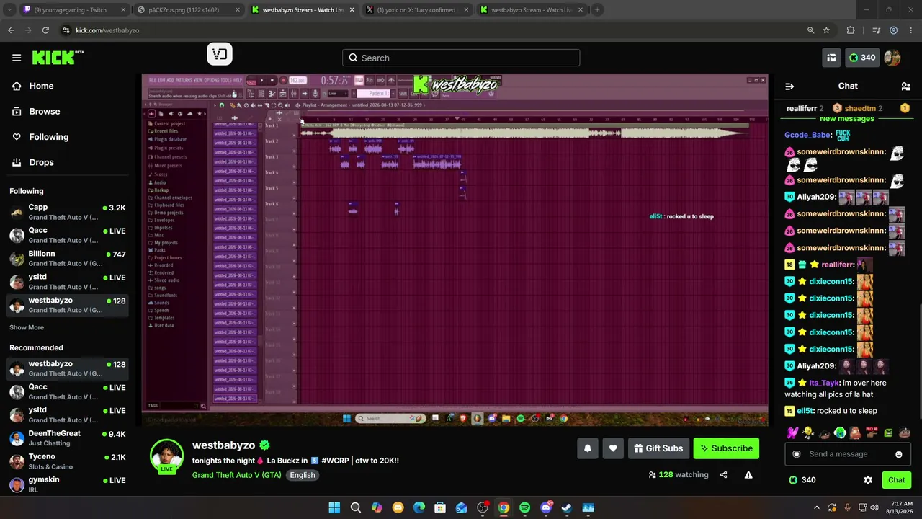922x519 pixels.
Task: Open the ysltd channel in Following list
Action: [x=68, y=282]
